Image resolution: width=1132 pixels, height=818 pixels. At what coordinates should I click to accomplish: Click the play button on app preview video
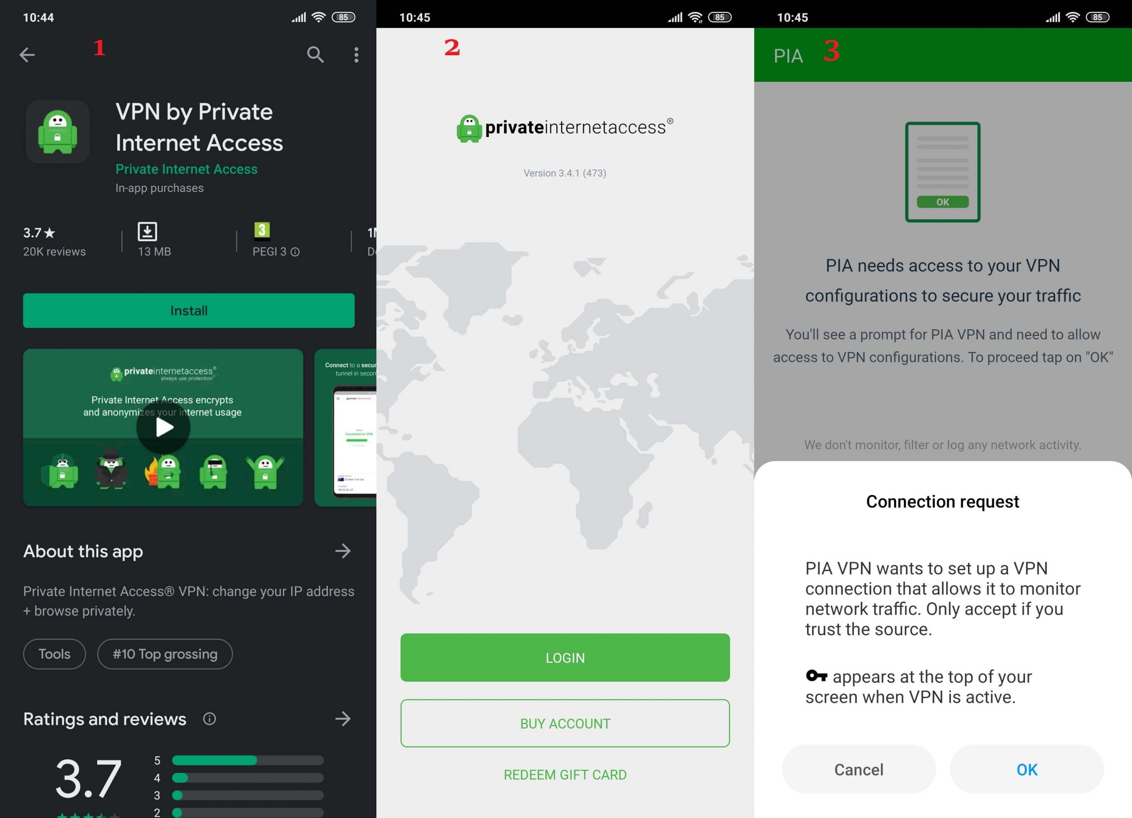164,428
